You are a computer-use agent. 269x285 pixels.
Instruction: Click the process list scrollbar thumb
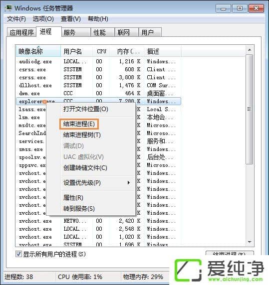point(250,109)
